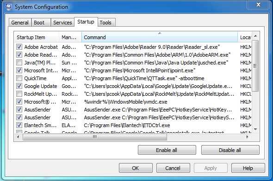This screenshot has height=181, width=273.
Task: Select the Startup tab
Action: [86, 22]
